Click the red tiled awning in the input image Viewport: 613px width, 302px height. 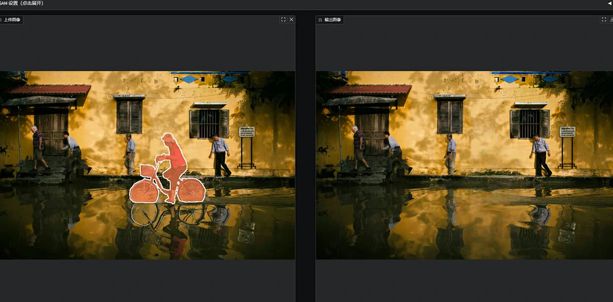tap(50, 90)
